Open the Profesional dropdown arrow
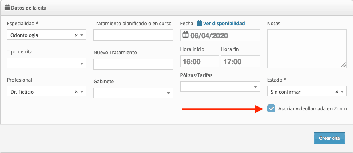Viewport: 353px width, 153px height. pyautogui.click(x=82, y=92)
